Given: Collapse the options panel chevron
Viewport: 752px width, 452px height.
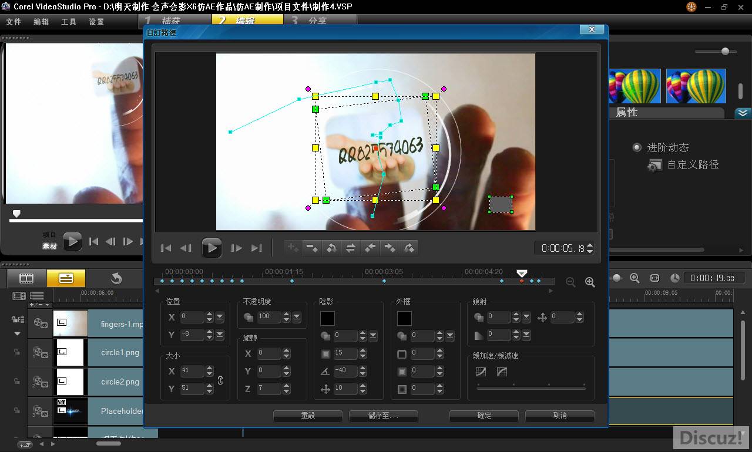Looking at the screenshot, I should 743,113.
